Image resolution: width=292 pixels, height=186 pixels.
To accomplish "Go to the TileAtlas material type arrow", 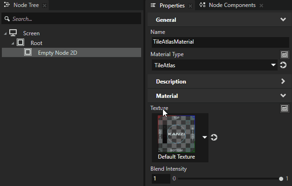I will [x=283, y=65].
